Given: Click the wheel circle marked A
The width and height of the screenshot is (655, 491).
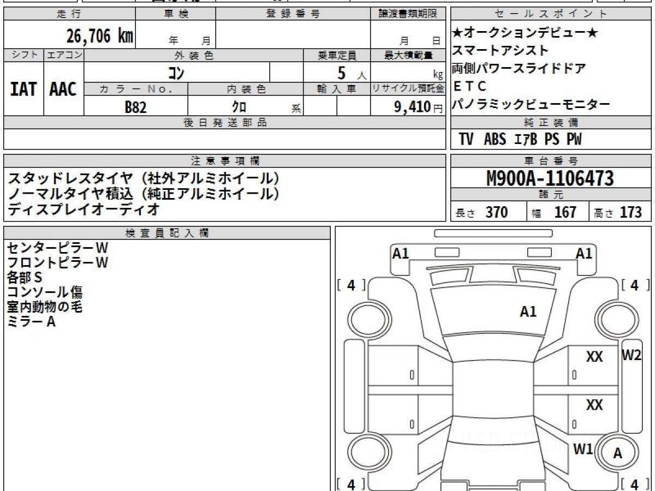Looking at the screenshot, I should [617, 453].
